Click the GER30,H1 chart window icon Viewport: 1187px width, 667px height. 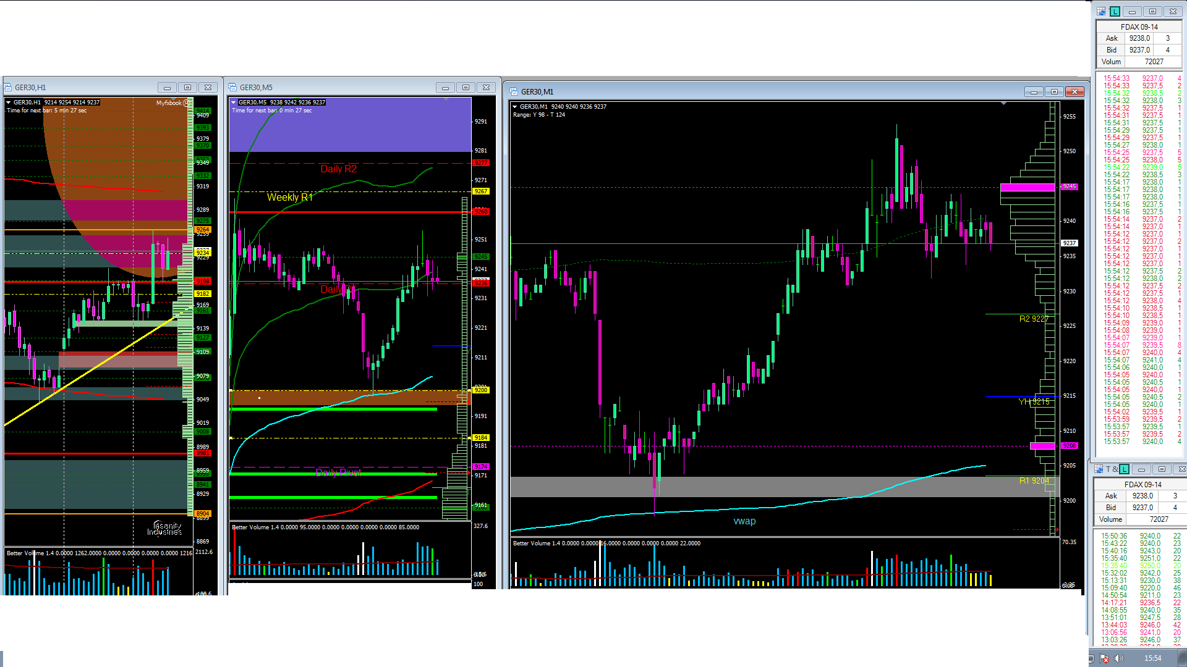point(9,88)
